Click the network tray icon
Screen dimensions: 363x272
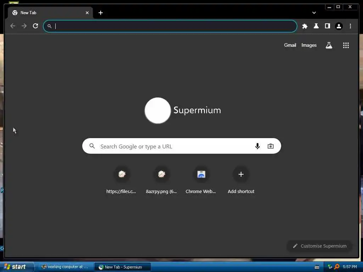330,267
